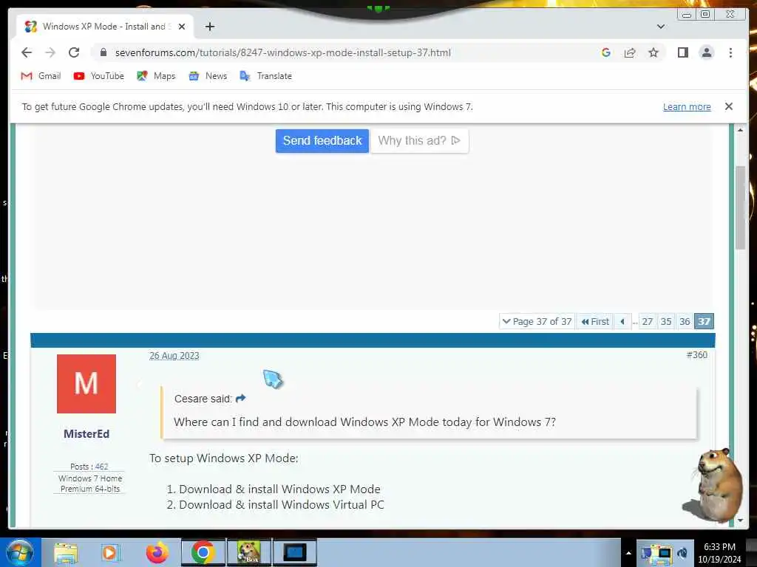Click 'Windows 7 Home Premium 64-bits' text

tap(90, 484)
